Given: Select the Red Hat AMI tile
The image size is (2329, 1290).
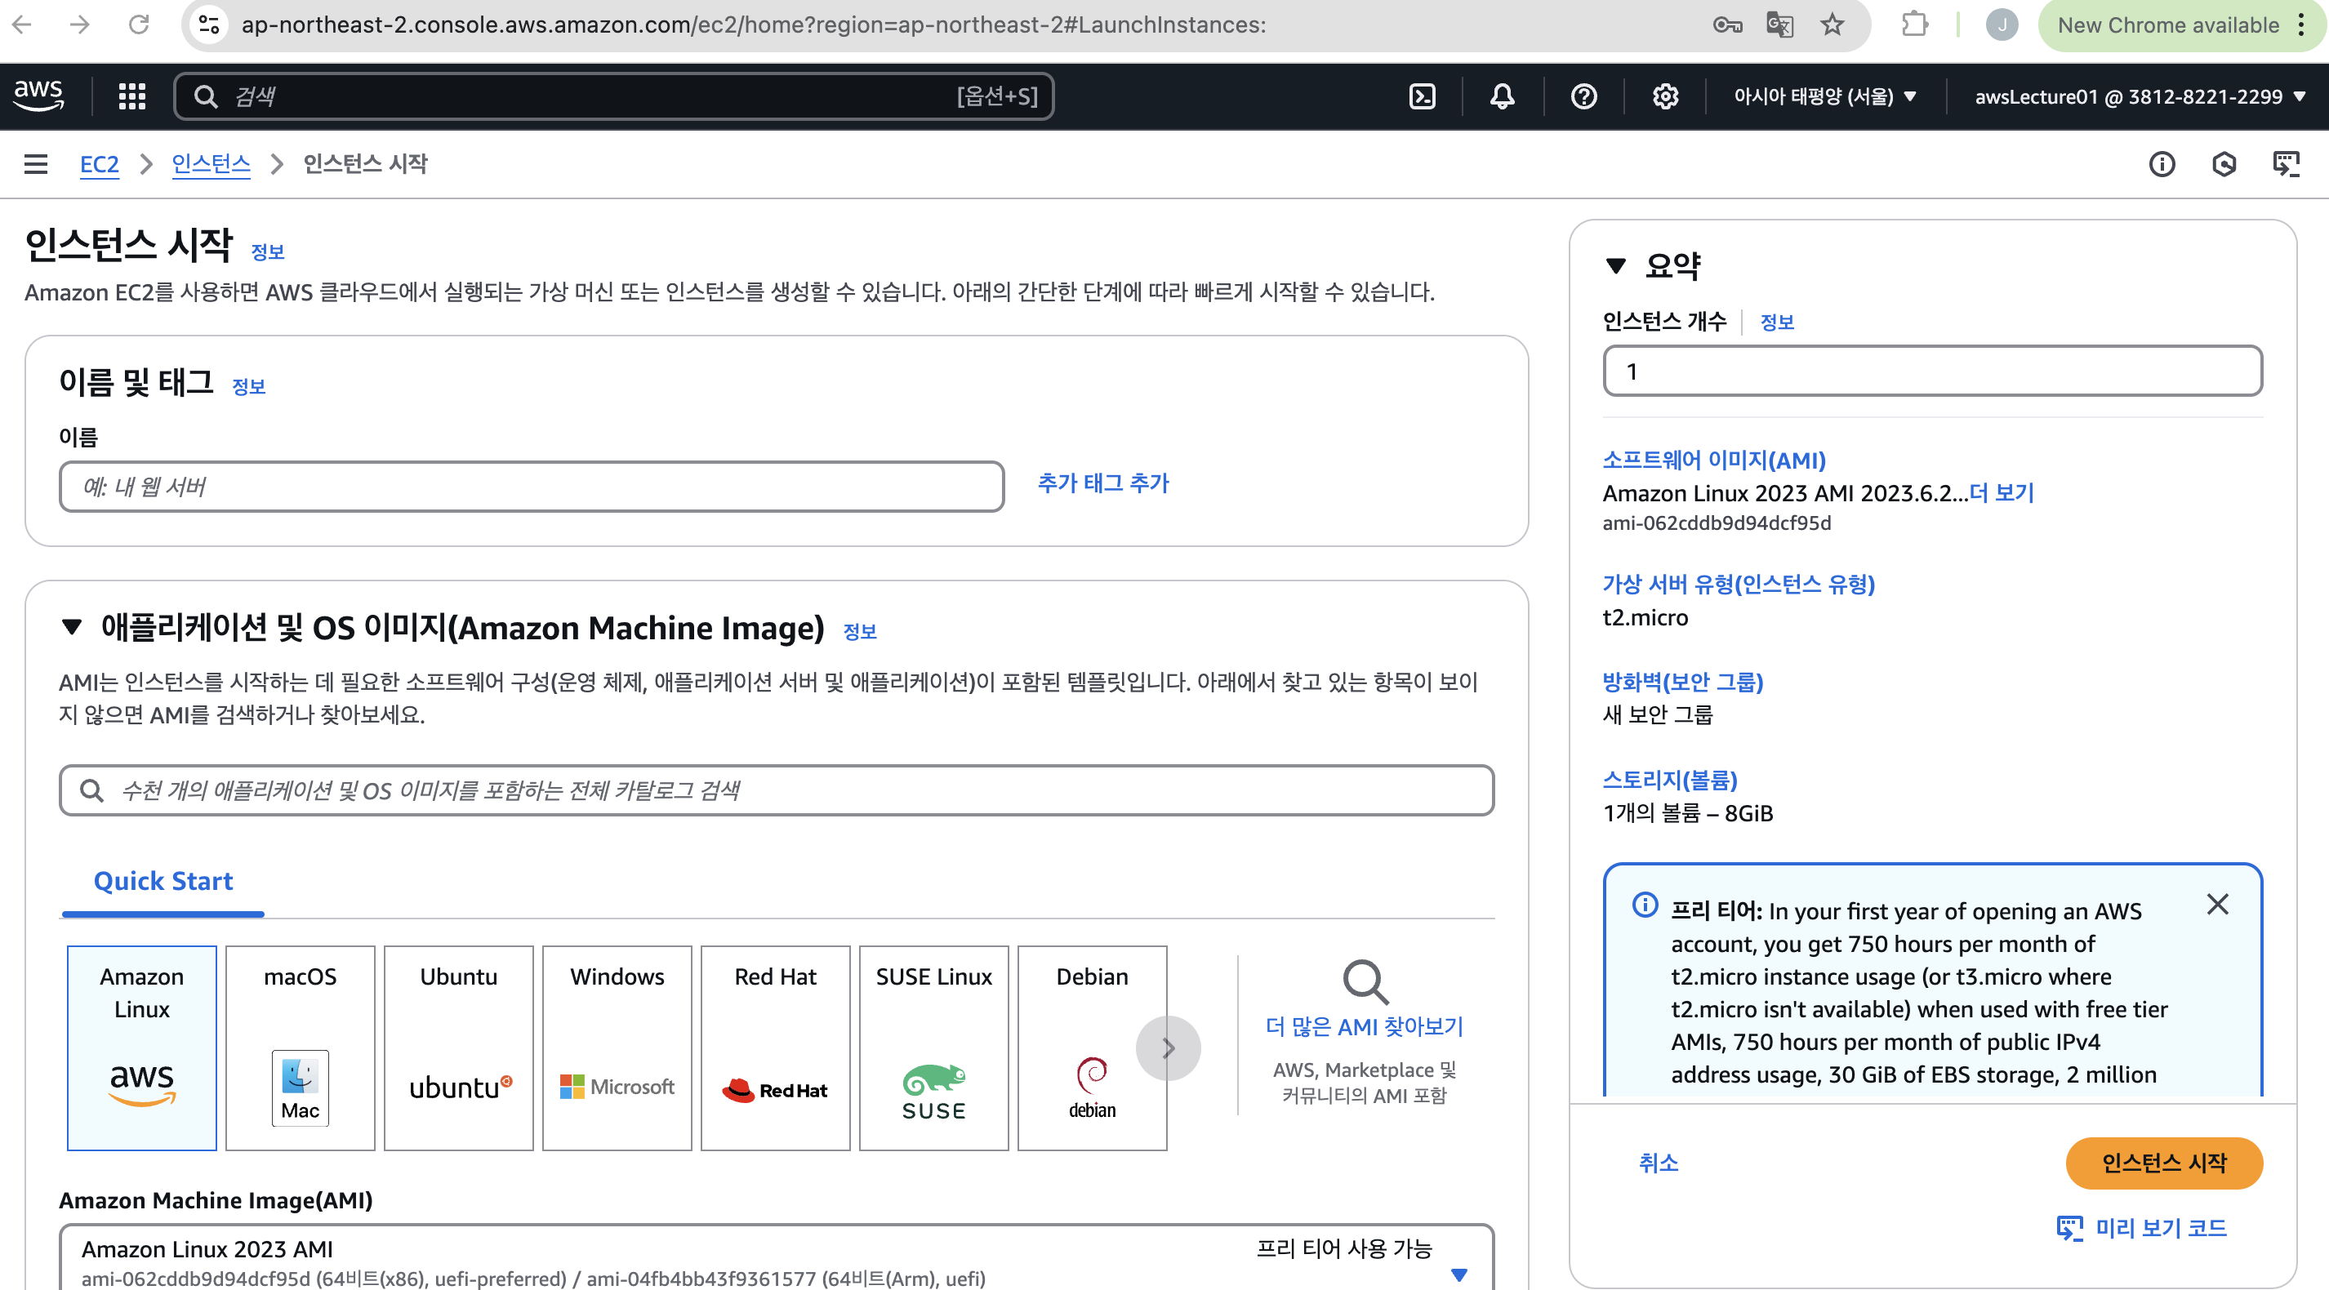Looking at the screenshot, I should [775, 1048].
